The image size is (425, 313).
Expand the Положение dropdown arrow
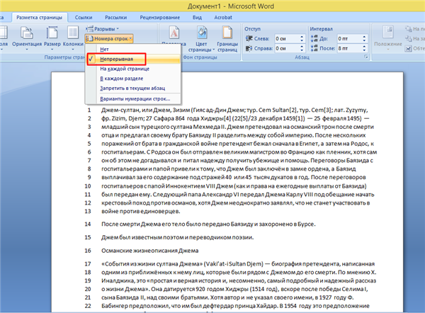[x=388, y=50]
